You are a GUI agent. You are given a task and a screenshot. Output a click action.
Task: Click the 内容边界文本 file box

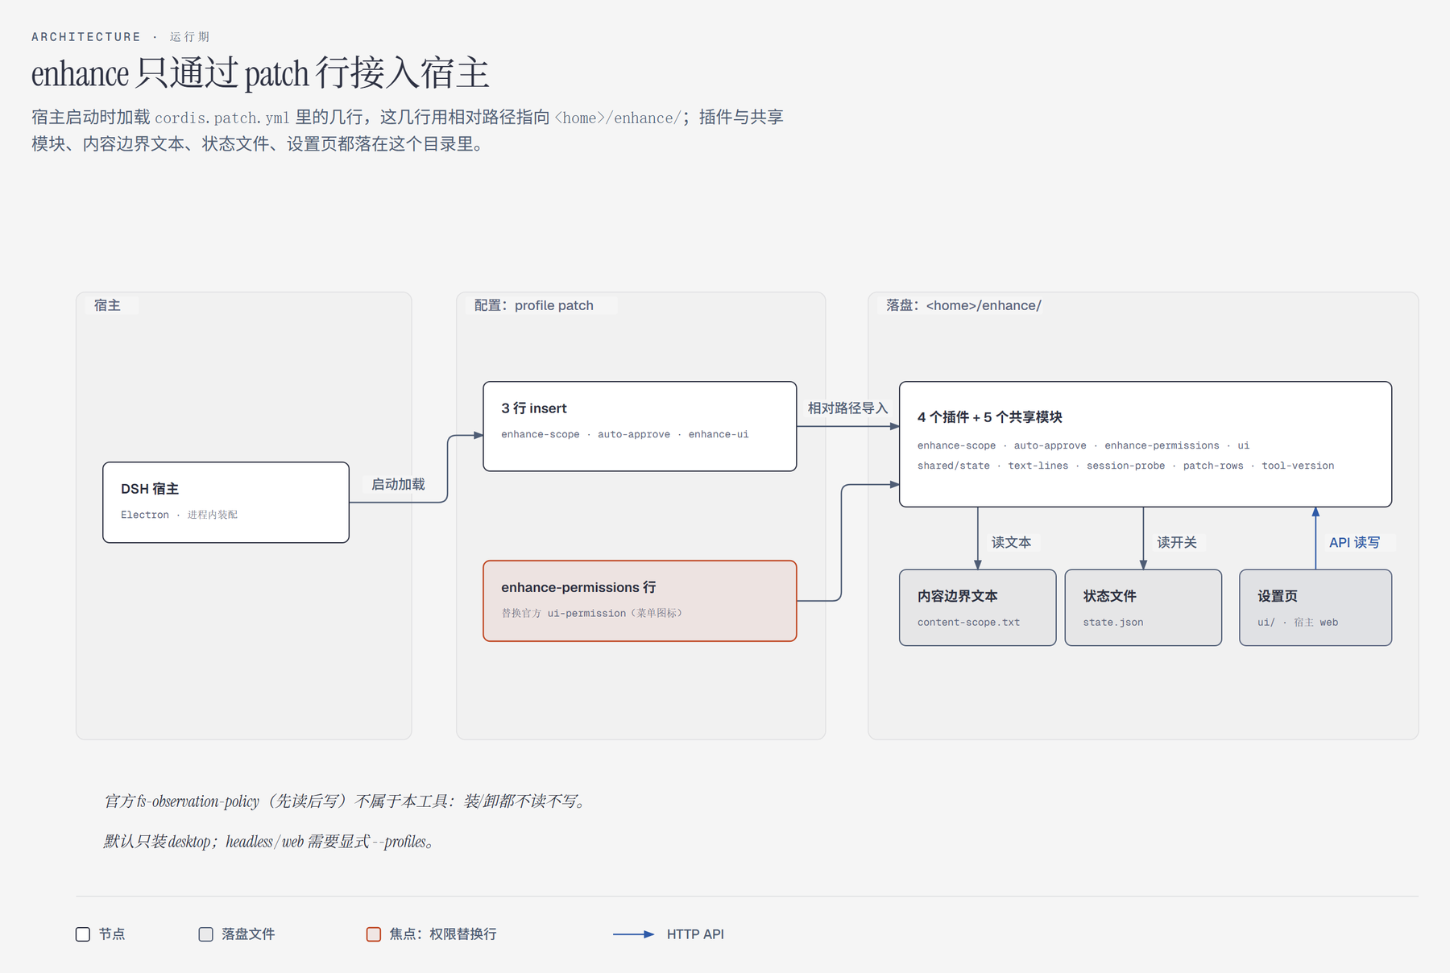[977, 607]
